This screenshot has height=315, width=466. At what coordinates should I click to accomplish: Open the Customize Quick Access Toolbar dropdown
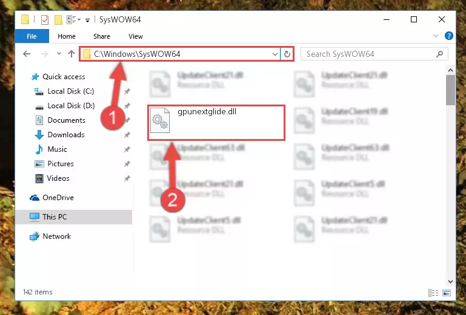coord(87,20)
